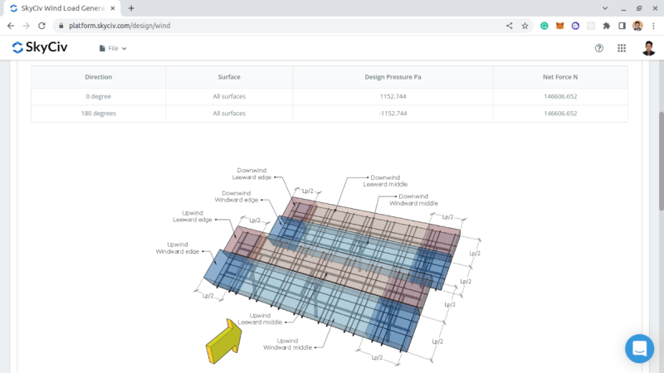Screen dimensions: 664x373
Task: Click the SkyCiv user profile avatar
Action: tap(648, 48)
